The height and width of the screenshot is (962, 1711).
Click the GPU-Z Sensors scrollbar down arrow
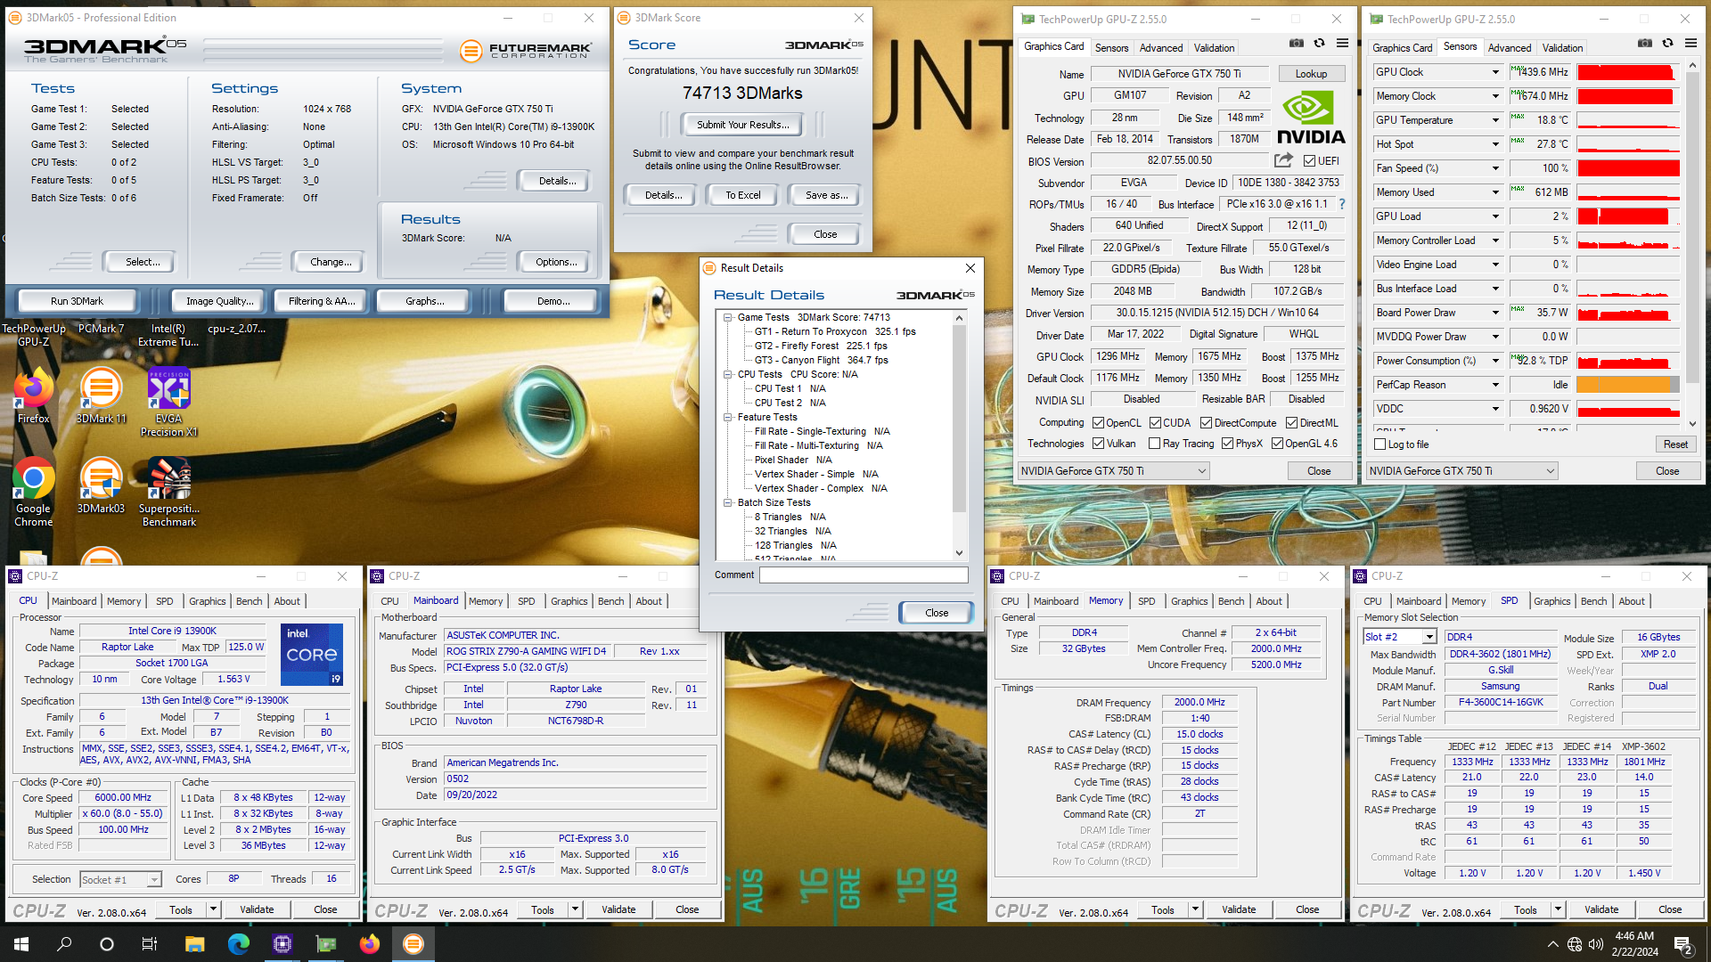[1691, 424]
